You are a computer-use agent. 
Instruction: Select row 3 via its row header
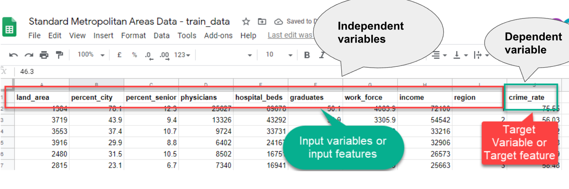[x=7, y=120]
